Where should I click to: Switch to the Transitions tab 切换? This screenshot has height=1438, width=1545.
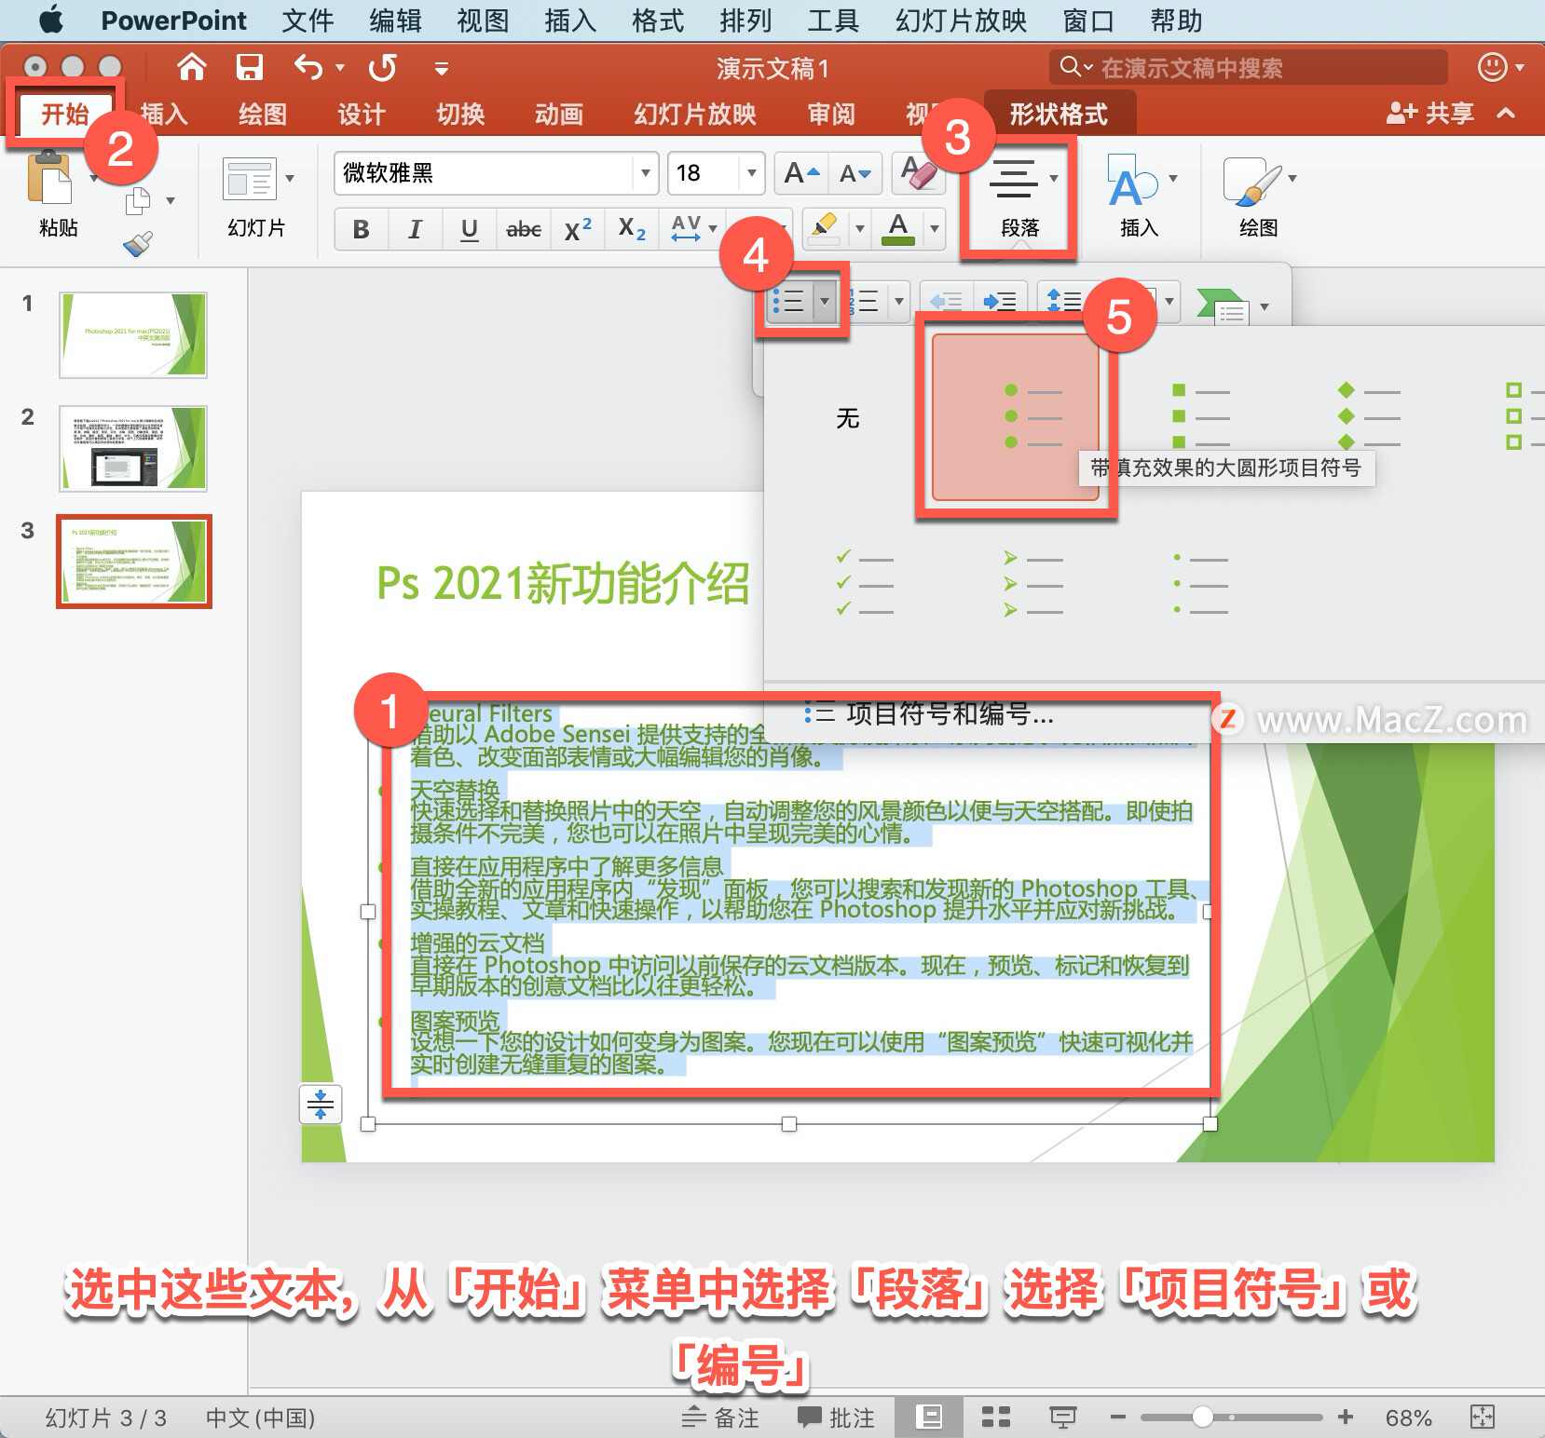[x=460, y=114]
